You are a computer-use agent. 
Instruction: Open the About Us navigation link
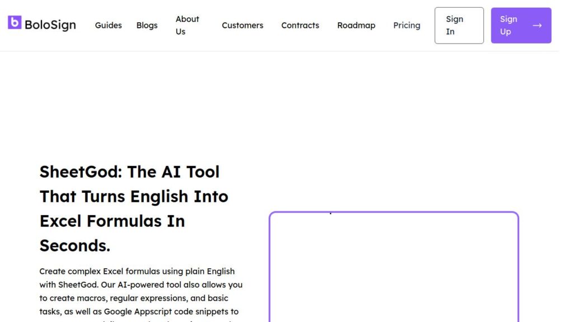coord(187,25)
